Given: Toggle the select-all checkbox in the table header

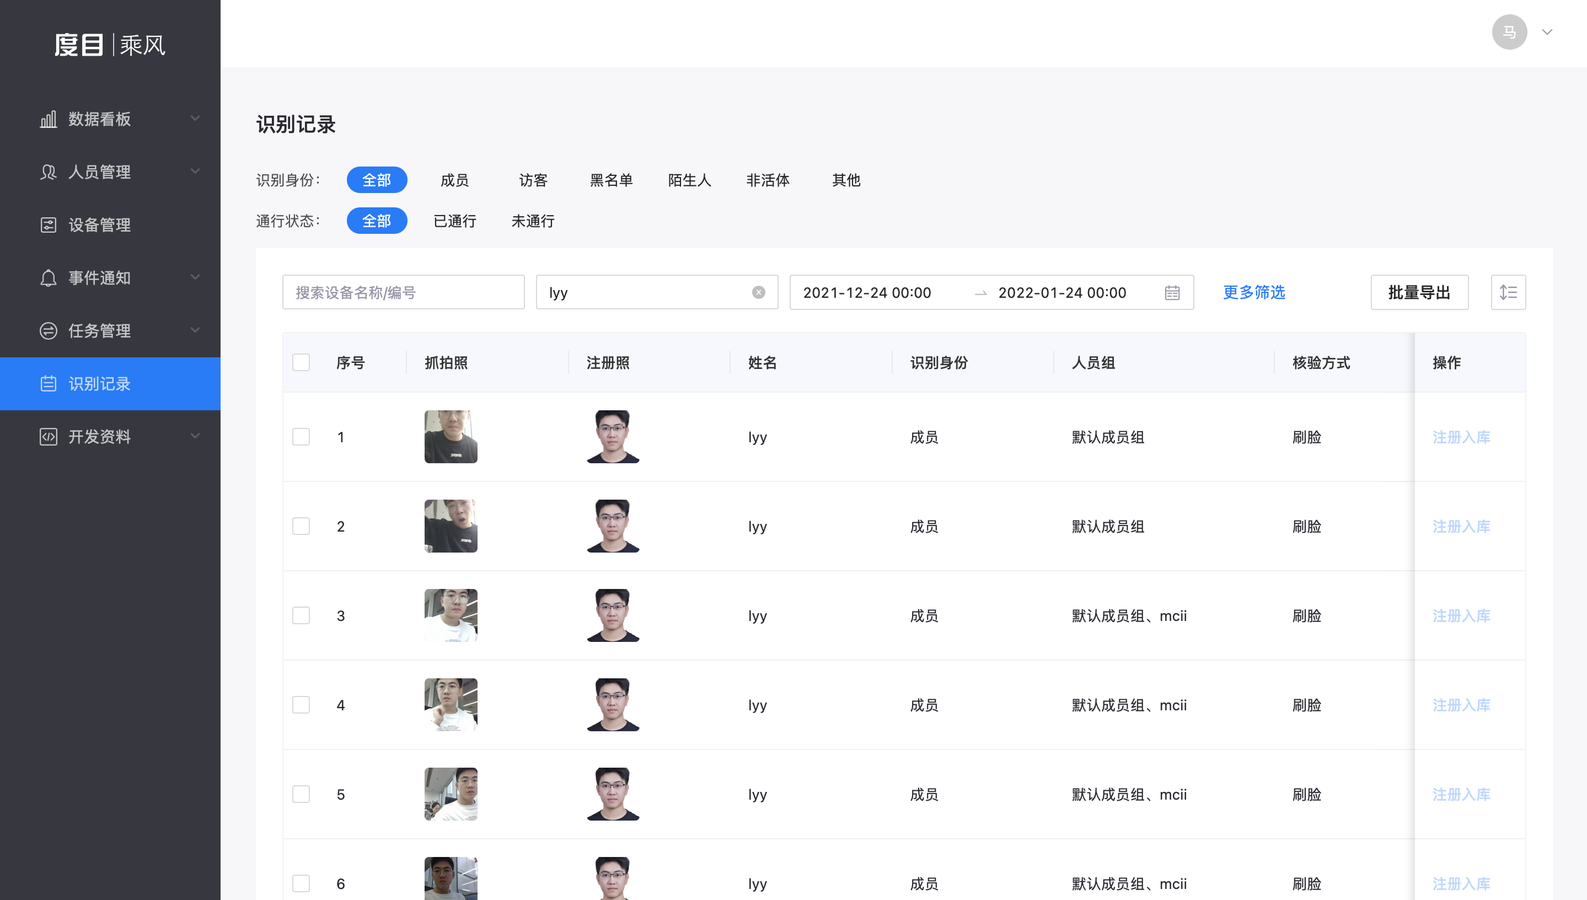Looking at the screenshot, I should [301, 362].
